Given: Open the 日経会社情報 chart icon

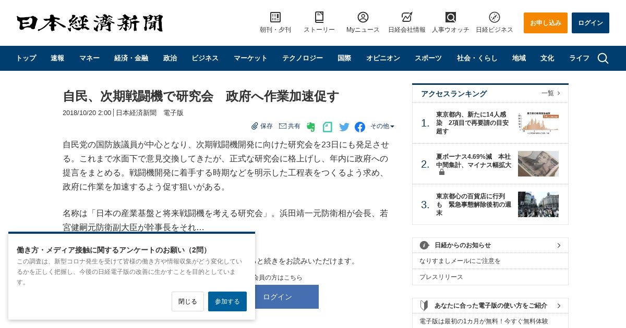Looking at the screenshot, I should (407, 17).
